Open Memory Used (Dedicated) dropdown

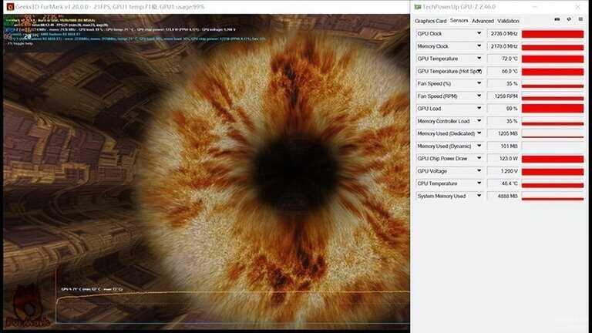pos(479,133)
